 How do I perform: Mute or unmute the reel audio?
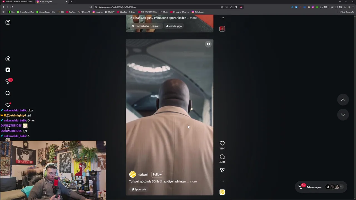(208, 44)
